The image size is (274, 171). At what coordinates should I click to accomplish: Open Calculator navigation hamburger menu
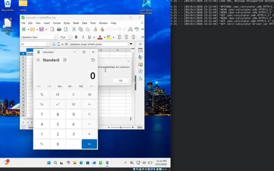pyautogui.click(x=38, y=60)
